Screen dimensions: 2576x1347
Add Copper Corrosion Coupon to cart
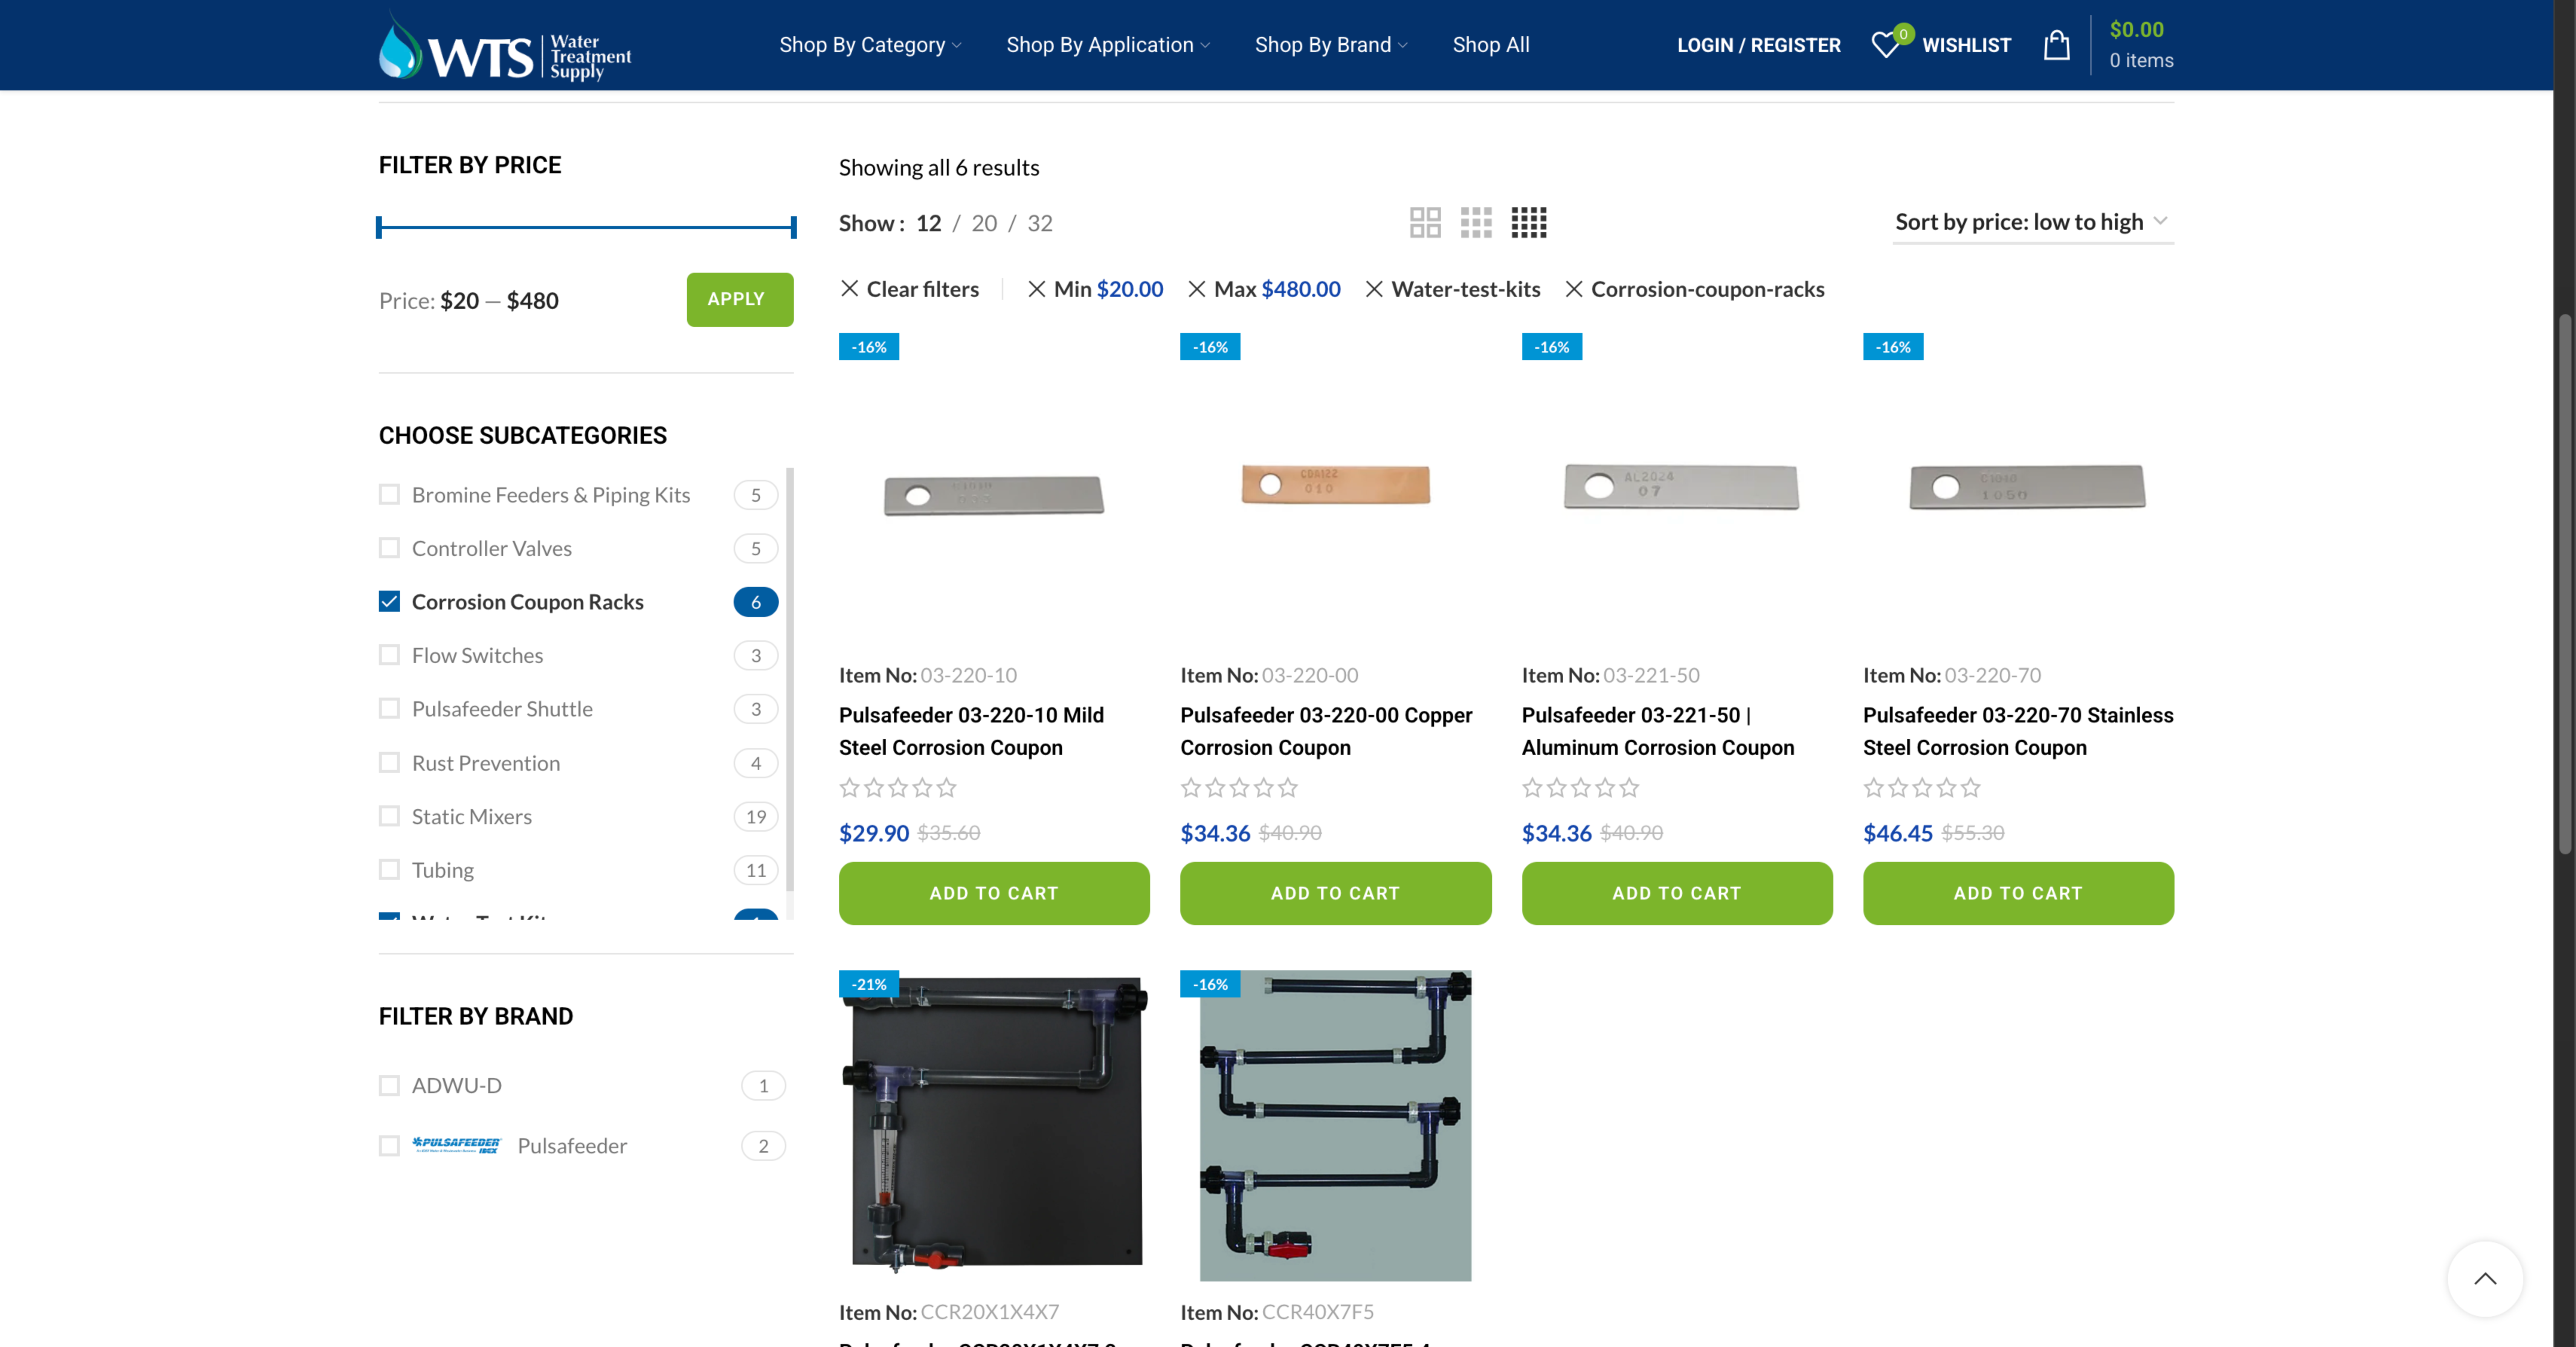tap(1335, 893)
